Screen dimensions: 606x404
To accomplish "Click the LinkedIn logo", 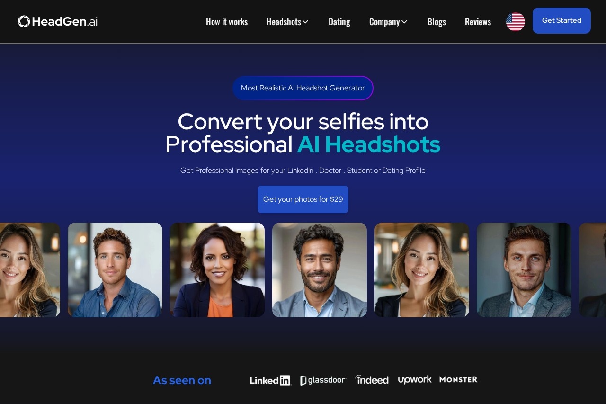I will click(x=270, y=380).
